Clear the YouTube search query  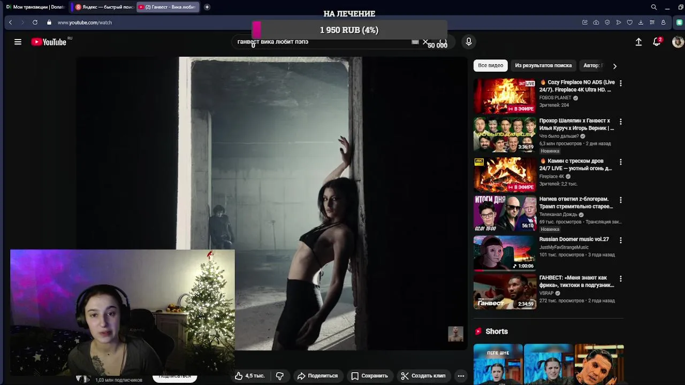pyautogui.click(x=425, y=42)
